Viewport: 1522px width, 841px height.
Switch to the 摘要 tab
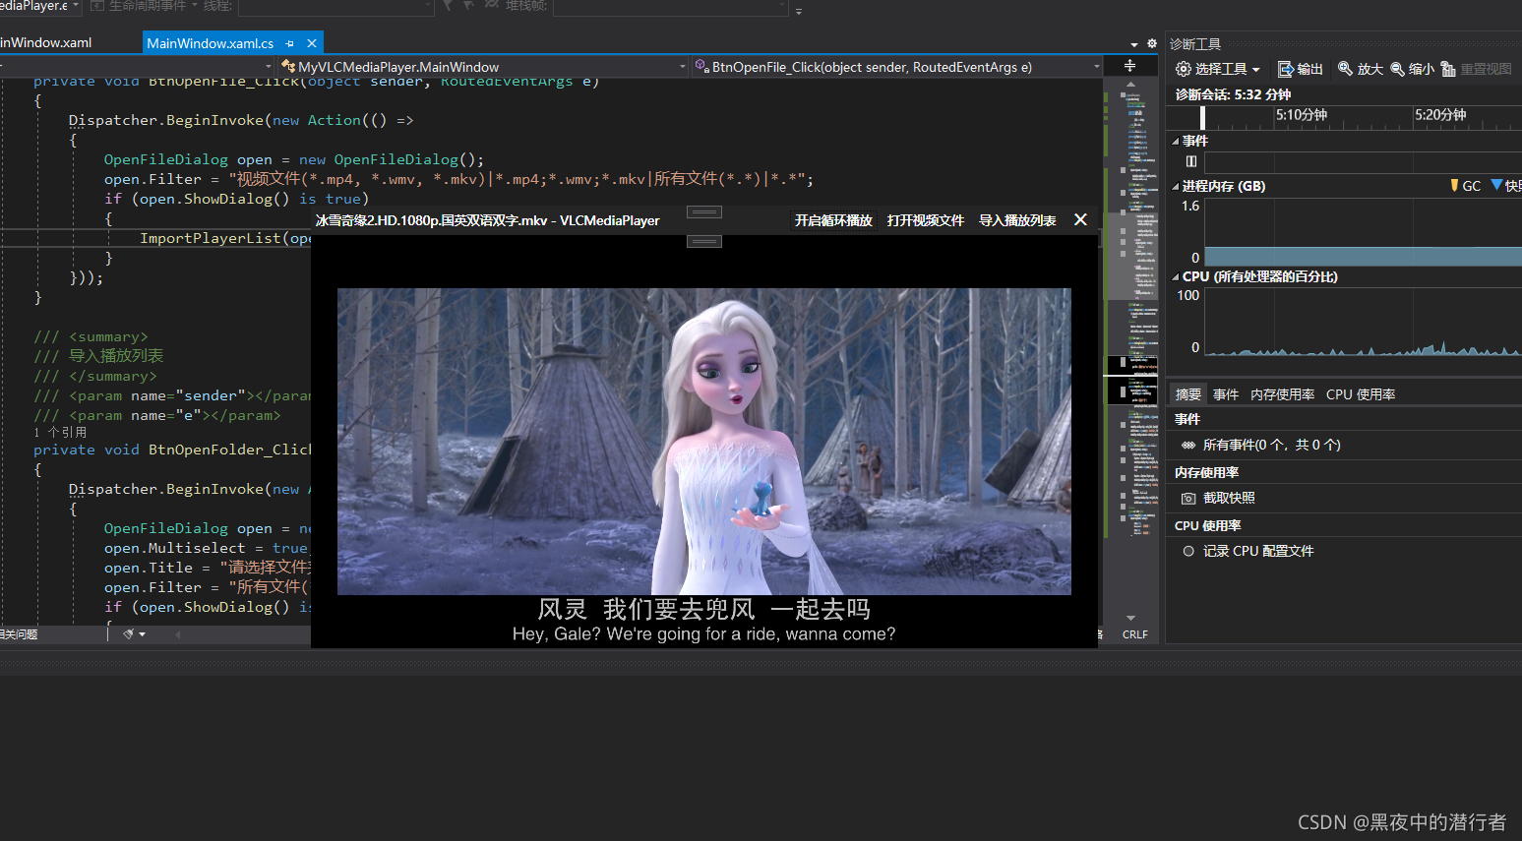[x=1188, y=394]
